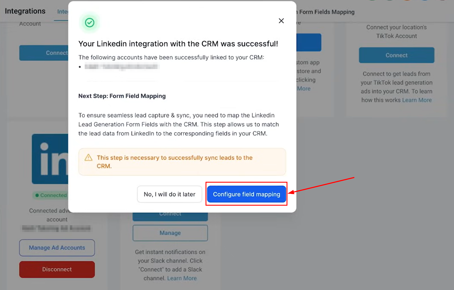Click the green Connected status badge
The image size is (454, 290).
51,195
